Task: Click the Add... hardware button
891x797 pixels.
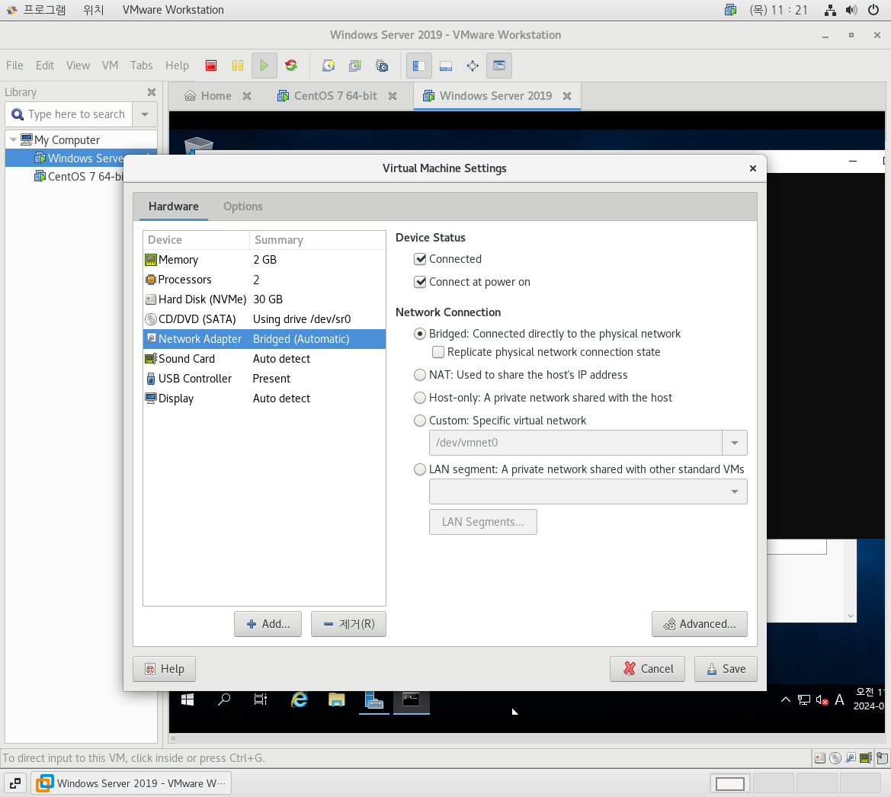Action: click(x=268, y=624)
